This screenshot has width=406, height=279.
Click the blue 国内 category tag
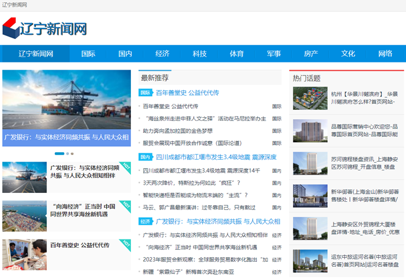click(146, 157)
